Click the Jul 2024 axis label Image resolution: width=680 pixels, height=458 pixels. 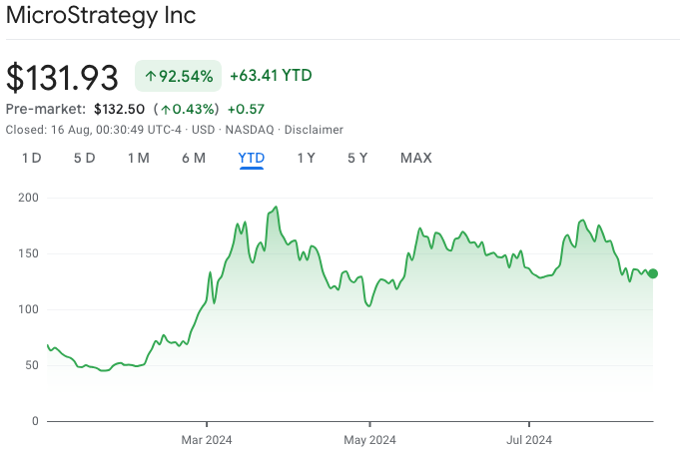528,440
